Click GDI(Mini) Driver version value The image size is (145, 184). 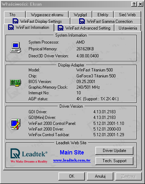[x=105, y=118]
